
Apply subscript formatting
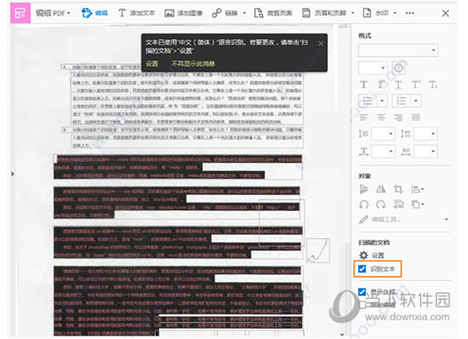tap(433, 85)
